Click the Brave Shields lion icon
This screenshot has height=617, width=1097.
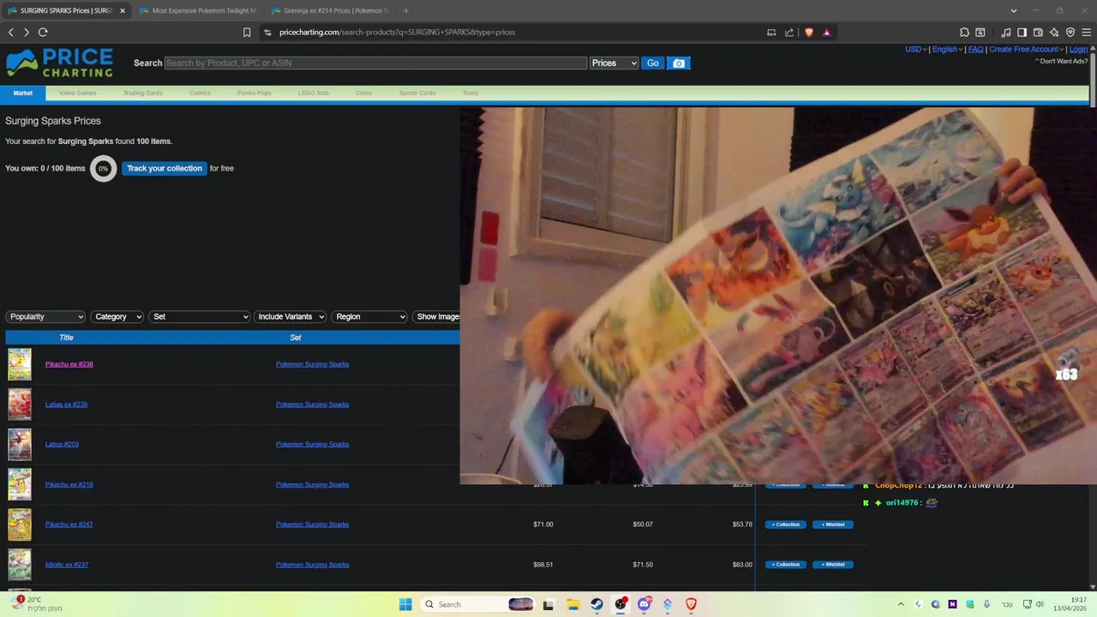(x=808, y=33)
